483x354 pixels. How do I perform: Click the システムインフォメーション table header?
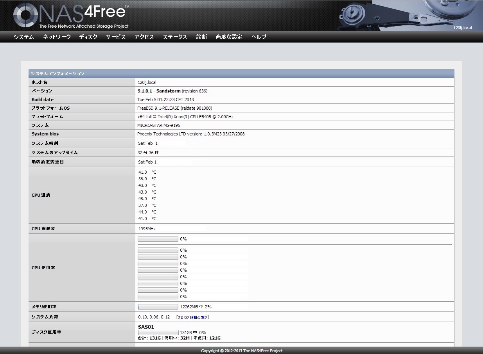[241, 73]
